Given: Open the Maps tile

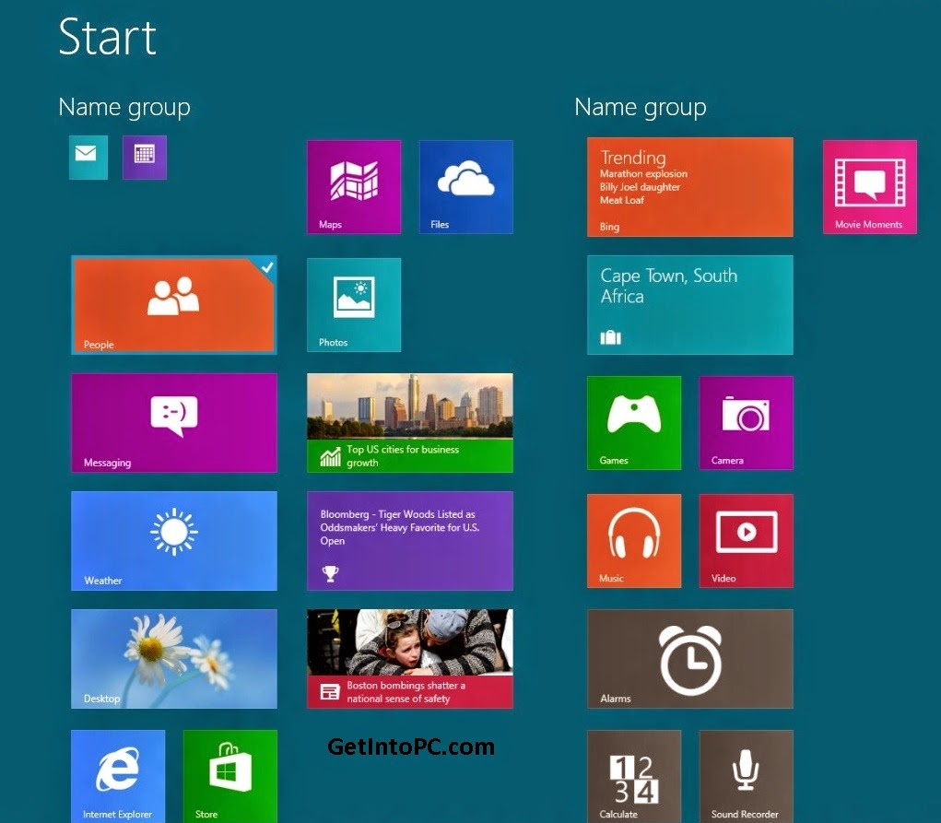Looking at the screenshot, I should coord(354,186).
